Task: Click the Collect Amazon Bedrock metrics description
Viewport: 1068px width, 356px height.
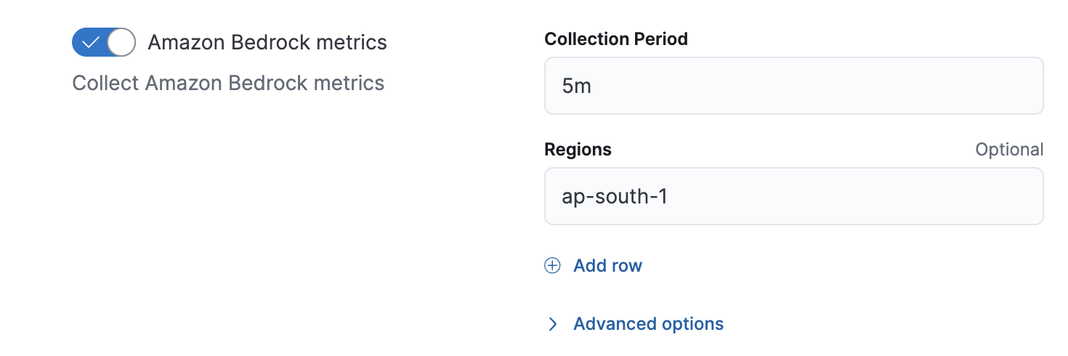Action: tap(228, 84)
